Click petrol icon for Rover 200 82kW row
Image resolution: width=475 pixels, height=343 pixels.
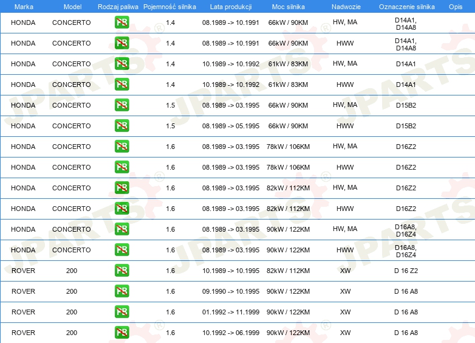pos(121,270)
